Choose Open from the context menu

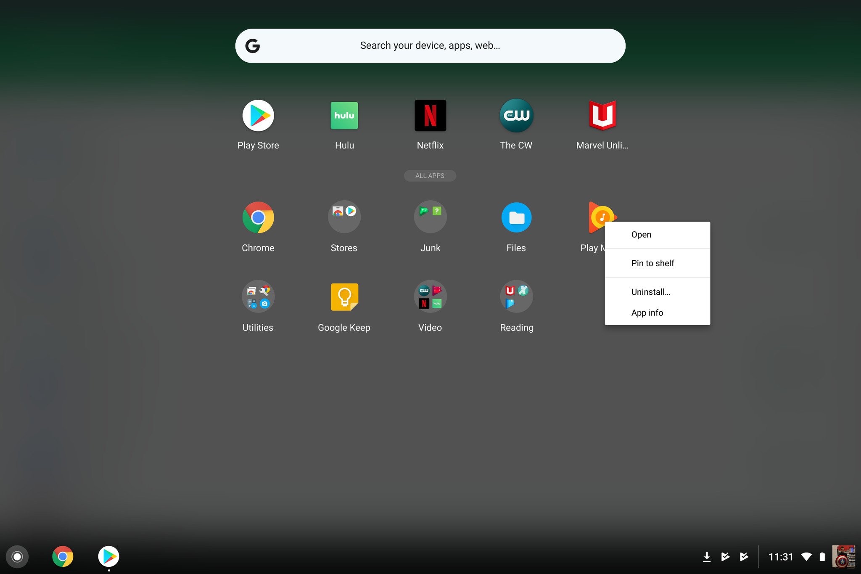point(641,235)
